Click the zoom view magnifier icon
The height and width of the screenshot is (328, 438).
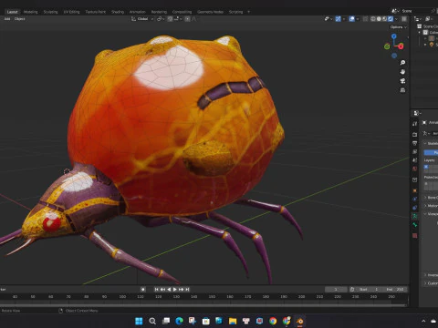[402, 63]
